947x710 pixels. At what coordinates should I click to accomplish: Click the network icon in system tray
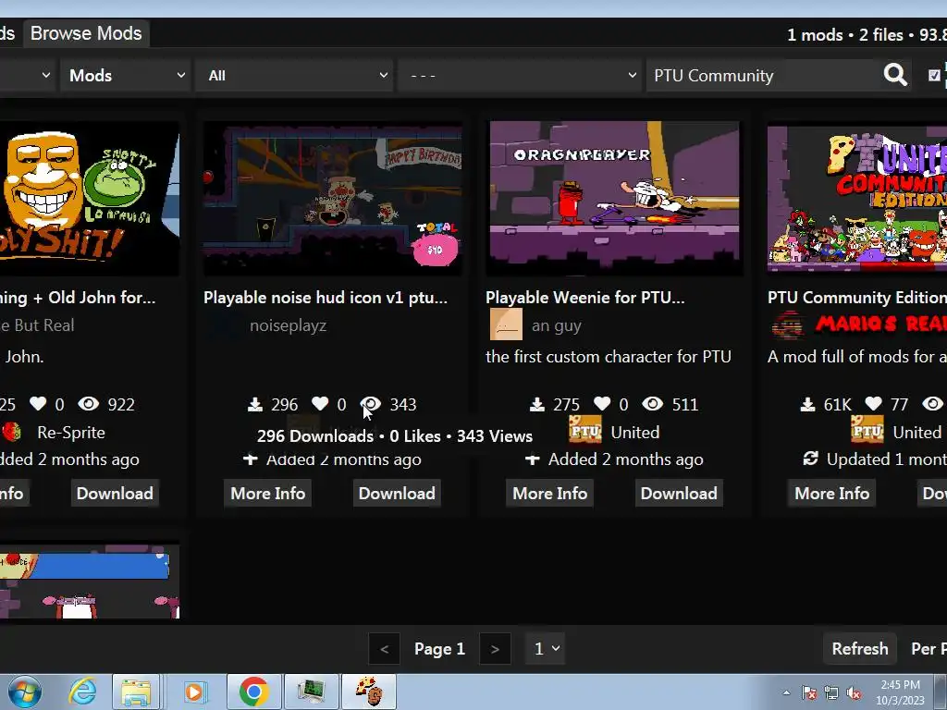[831, 693]
